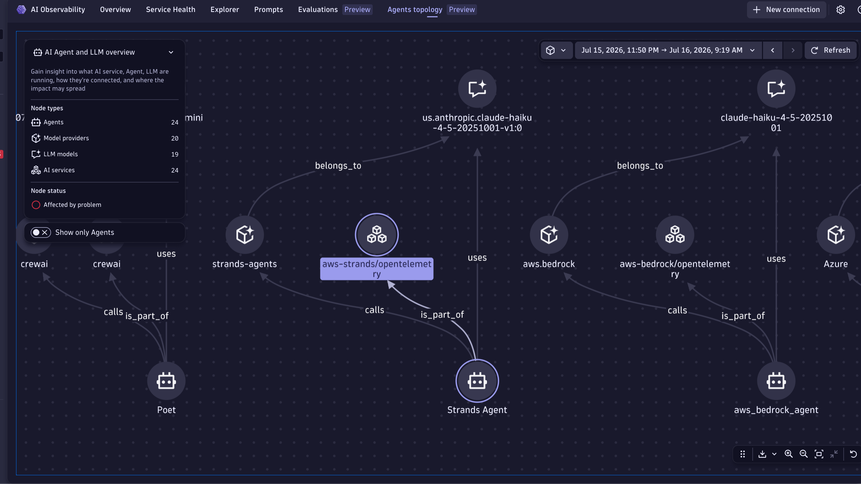Select the claude-haiku-4-5-20251001 model node icon
861x484 pixels.
(x=776, y=89)
